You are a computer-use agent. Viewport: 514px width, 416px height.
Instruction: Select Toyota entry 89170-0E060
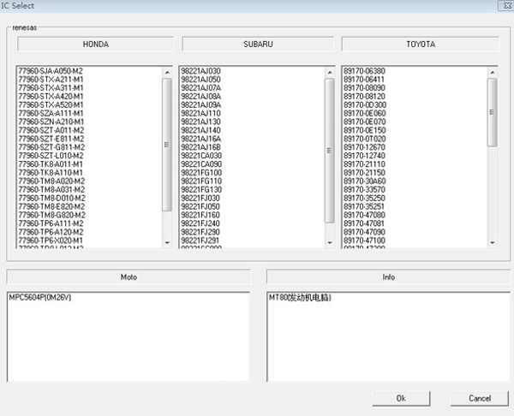(365, 113)
